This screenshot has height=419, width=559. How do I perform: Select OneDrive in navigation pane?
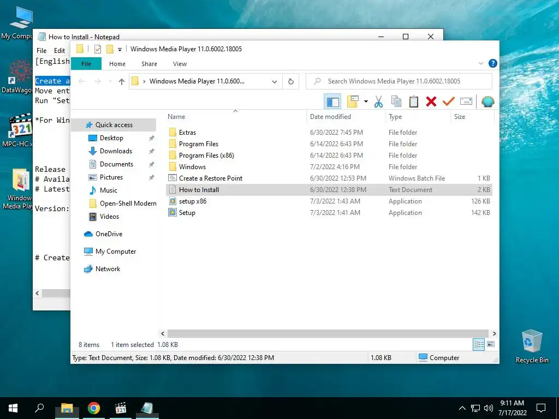(109, 234)
